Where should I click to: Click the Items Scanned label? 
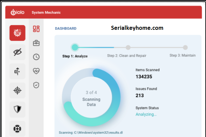148,70
